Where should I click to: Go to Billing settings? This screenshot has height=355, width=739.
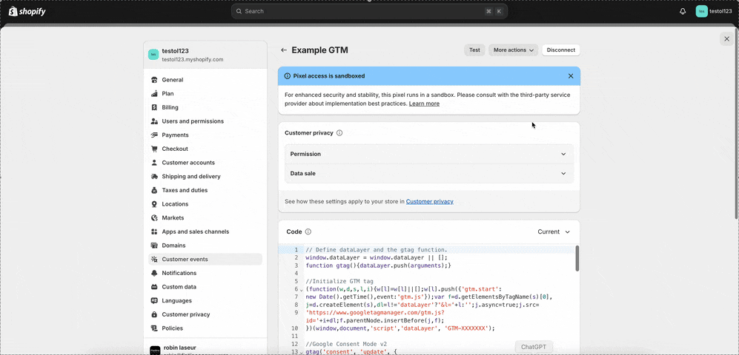tap(205, 107)
